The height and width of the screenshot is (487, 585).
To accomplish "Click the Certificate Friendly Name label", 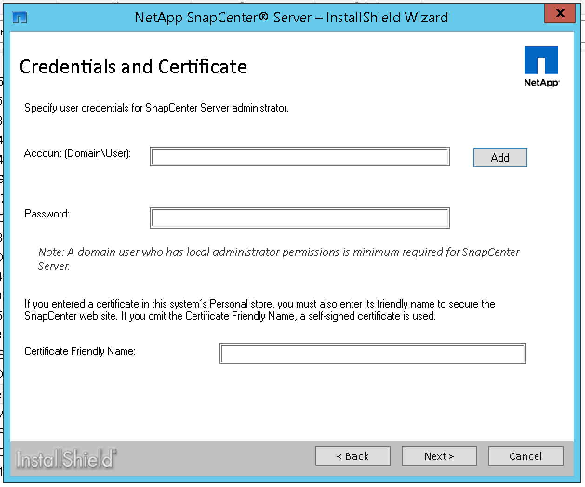I will coord(80,351).
